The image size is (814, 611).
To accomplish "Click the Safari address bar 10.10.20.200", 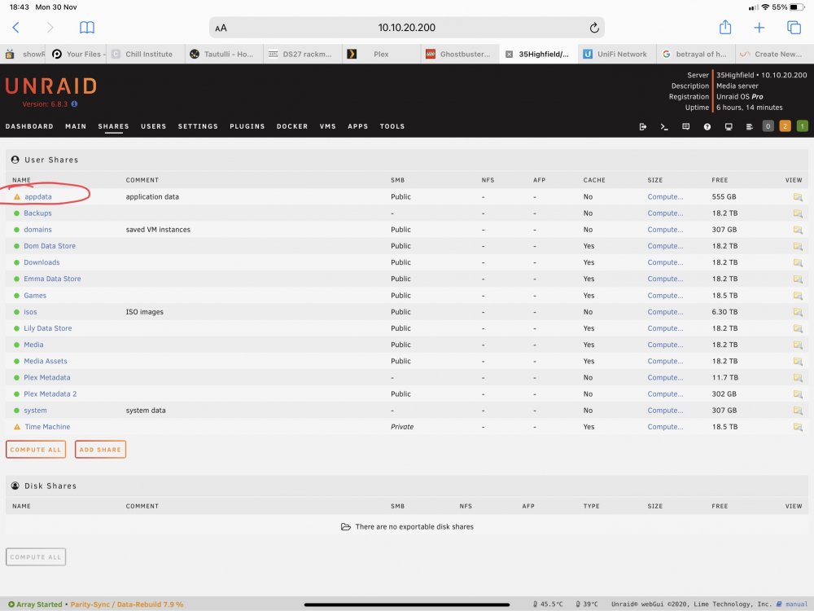I will [406, 28].
